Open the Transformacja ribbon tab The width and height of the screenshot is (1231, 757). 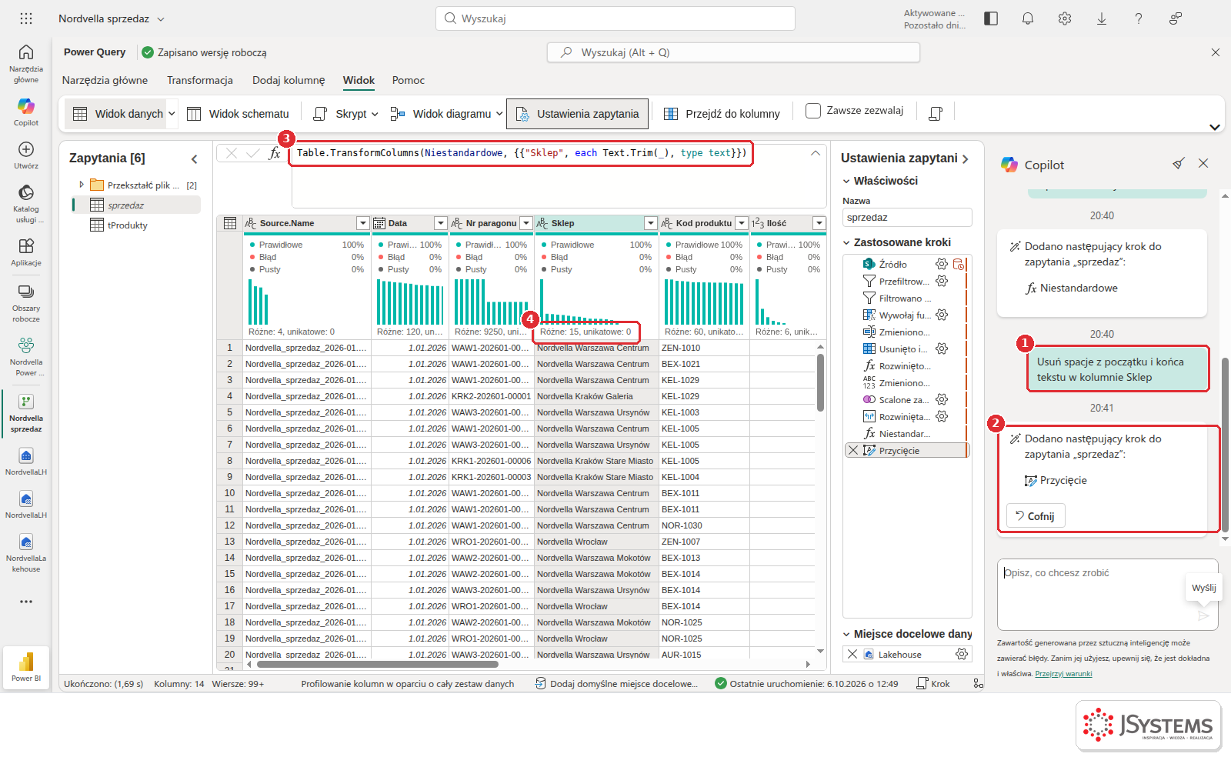click(200, 80)
